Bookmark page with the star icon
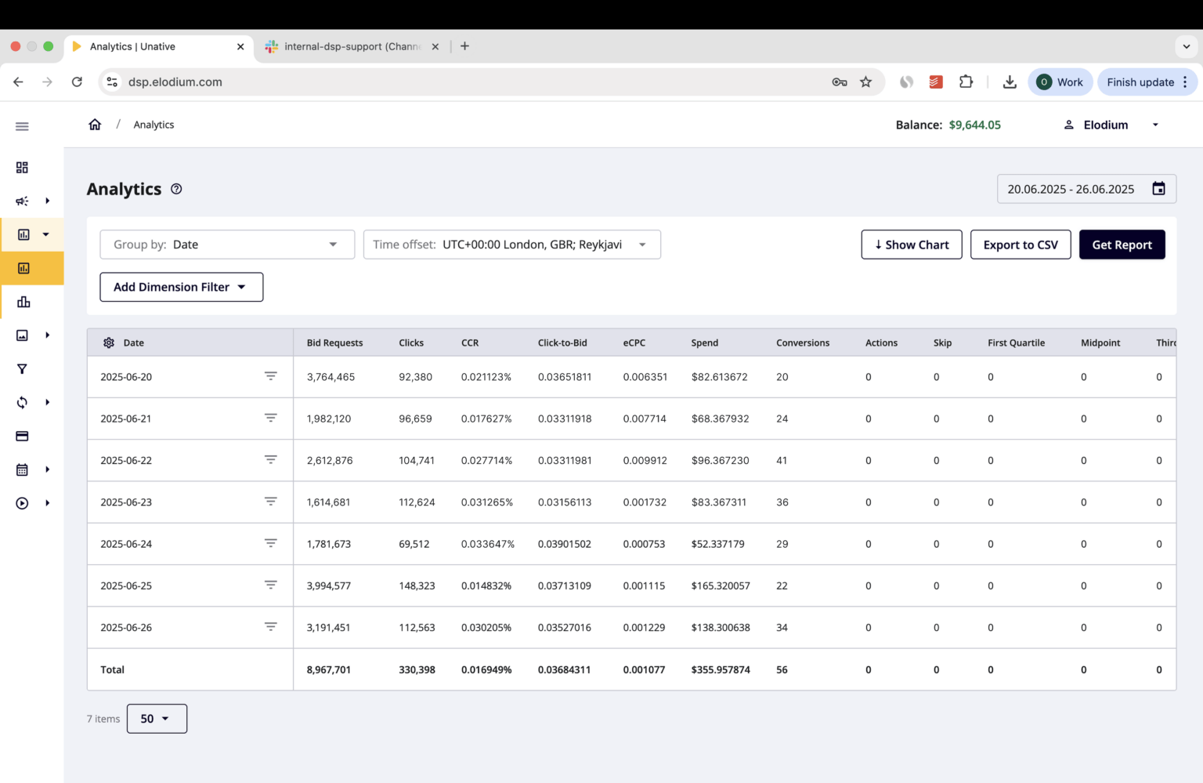Screen dimensions: 1203x783 [x=865, y=82]
